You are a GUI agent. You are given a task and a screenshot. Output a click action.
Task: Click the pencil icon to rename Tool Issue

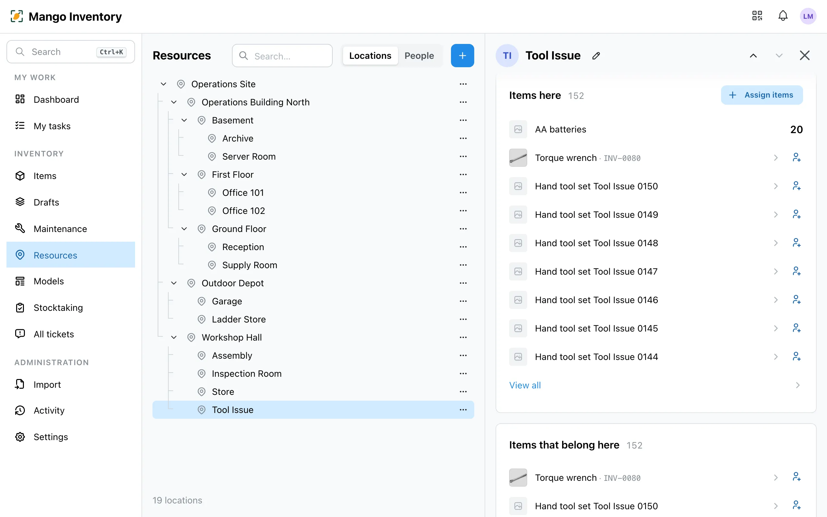pyautogui.click(x=596, y=56)
